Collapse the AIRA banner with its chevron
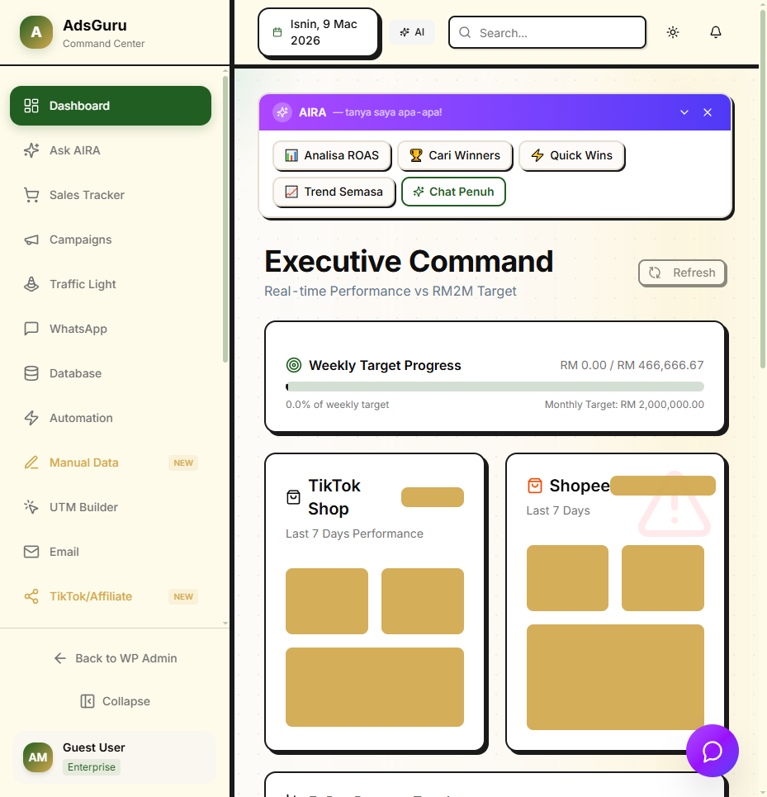This screenshot has height=797, width=767. (684, 111)
